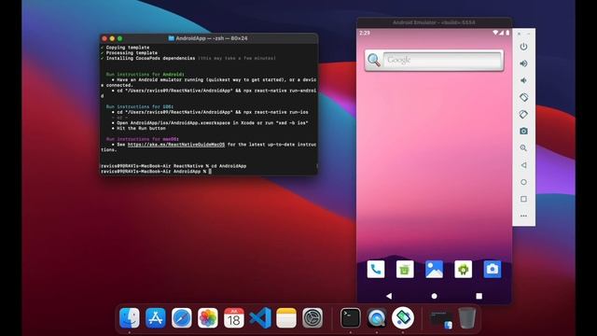Open Finder from the Dock
Screen dimensions: 597x336
point(129,317)
